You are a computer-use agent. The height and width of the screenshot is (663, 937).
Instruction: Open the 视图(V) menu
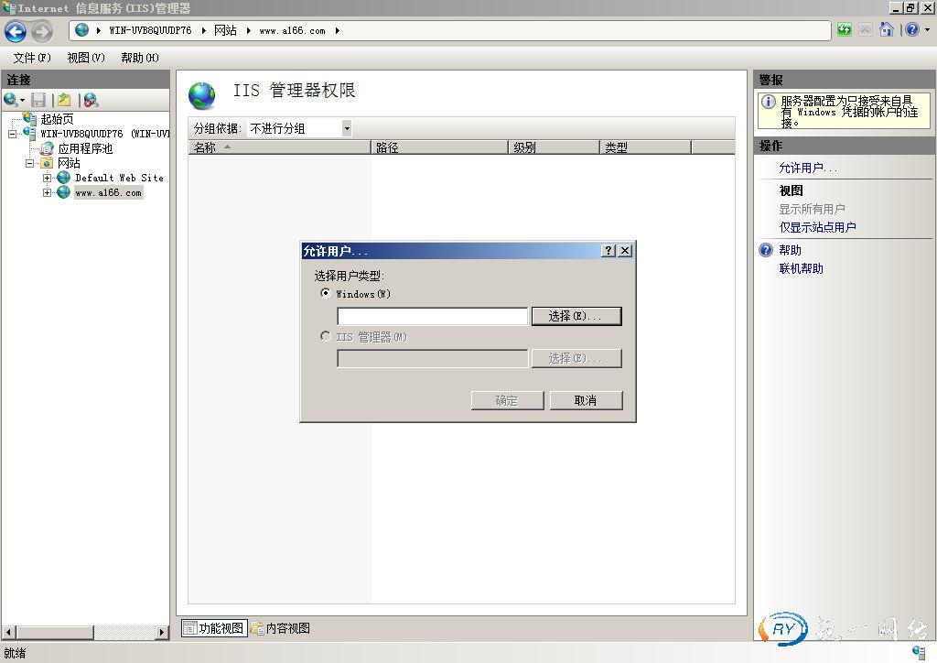[86, 58]
